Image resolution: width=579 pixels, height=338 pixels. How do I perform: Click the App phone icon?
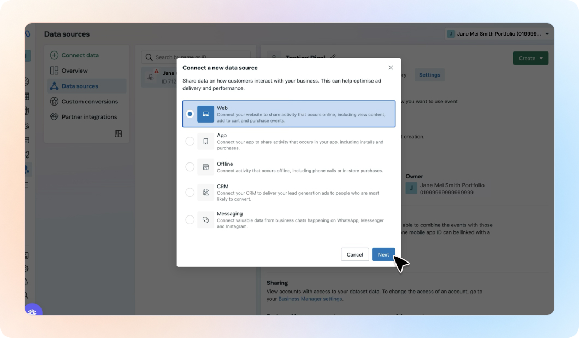206,141
